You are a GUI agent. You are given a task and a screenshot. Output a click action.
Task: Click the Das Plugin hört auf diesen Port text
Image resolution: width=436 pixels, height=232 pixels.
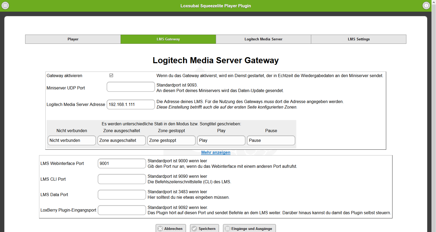pos(269,213)
